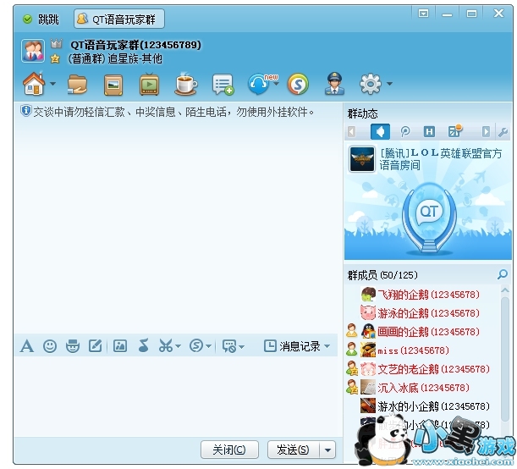Image resolution: width=517 pixels, height=469 pixels.
Task: Open the group photo album icon
Action: point(113,85)
